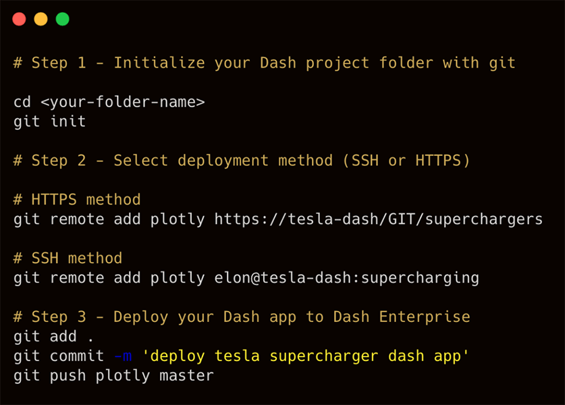This screenshot has height=405, width=565.
Task: Click the red close window dot
Action: click(x=19, y=19)
